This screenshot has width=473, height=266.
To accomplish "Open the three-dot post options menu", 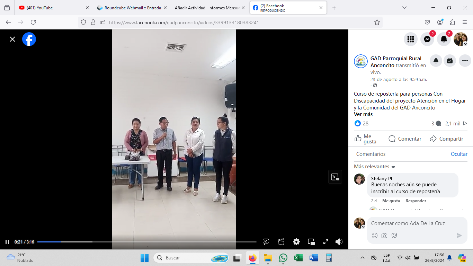I will tap(465, 61).
